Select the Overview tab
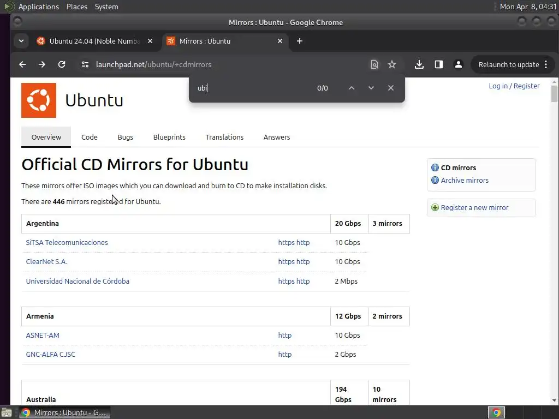The width and height of the screenshot is (559, 419). pyautogui.click(x=46, y=137)
